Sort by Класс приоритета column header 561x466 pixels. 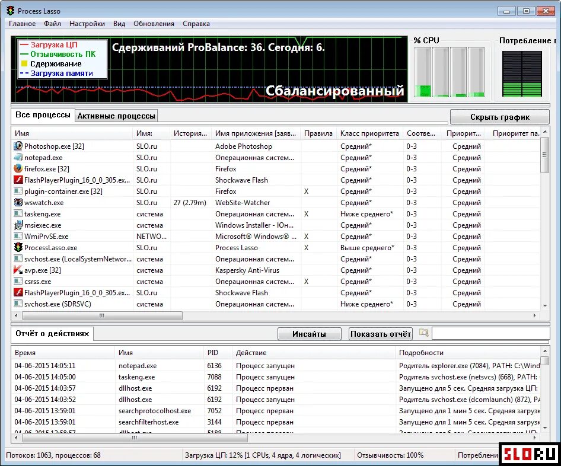coord(369,133)
